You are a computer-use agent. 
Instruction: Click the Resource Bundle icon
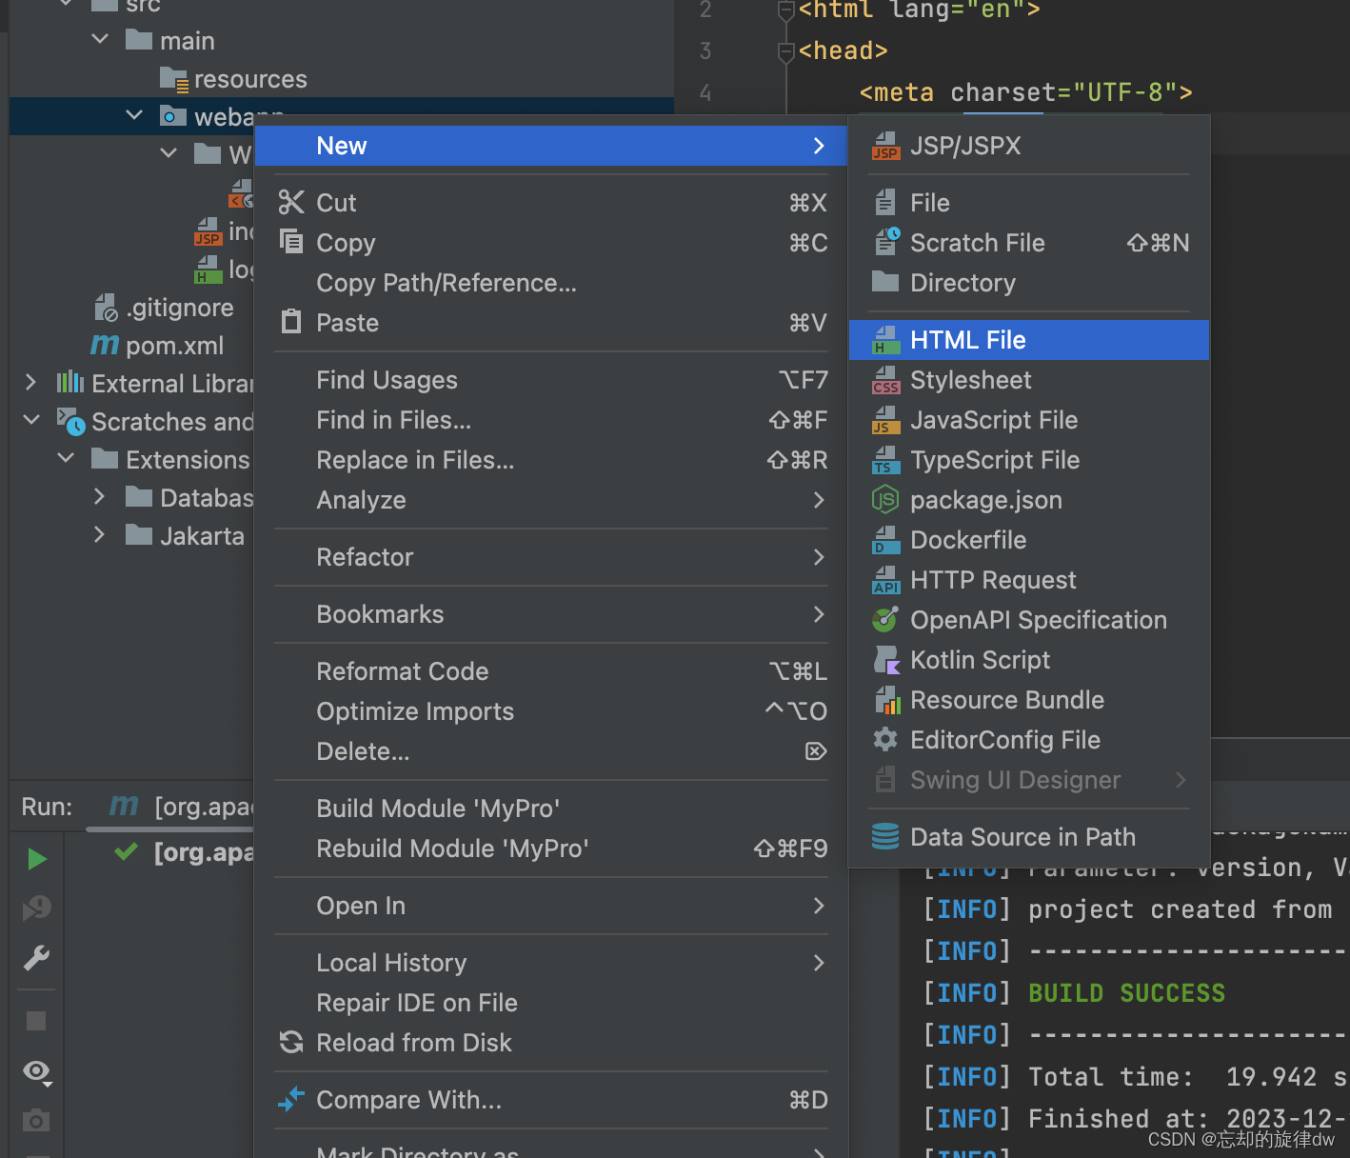coord(886,700)
